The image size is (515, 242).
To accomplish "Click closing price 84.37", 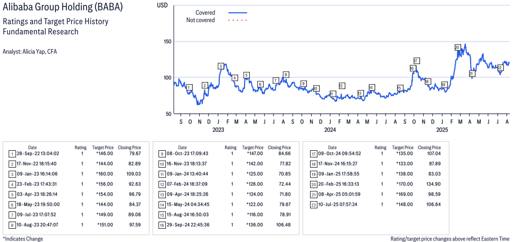I will click(x=134, y=204).
